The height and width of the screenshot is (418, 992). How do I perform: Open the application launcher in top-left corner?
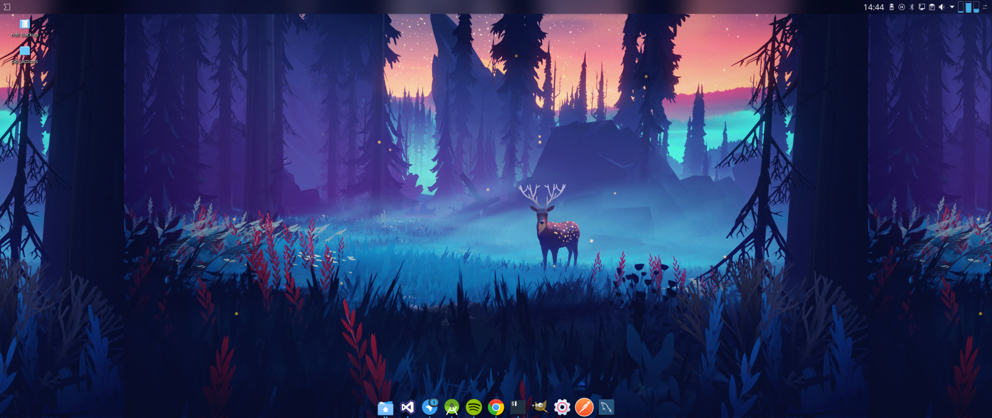(x=7, y=7)
